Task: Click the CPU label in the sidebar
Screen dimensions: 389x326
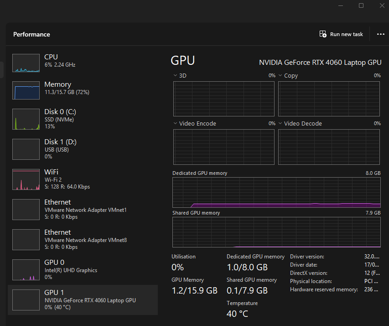Action: coord(51,57)
